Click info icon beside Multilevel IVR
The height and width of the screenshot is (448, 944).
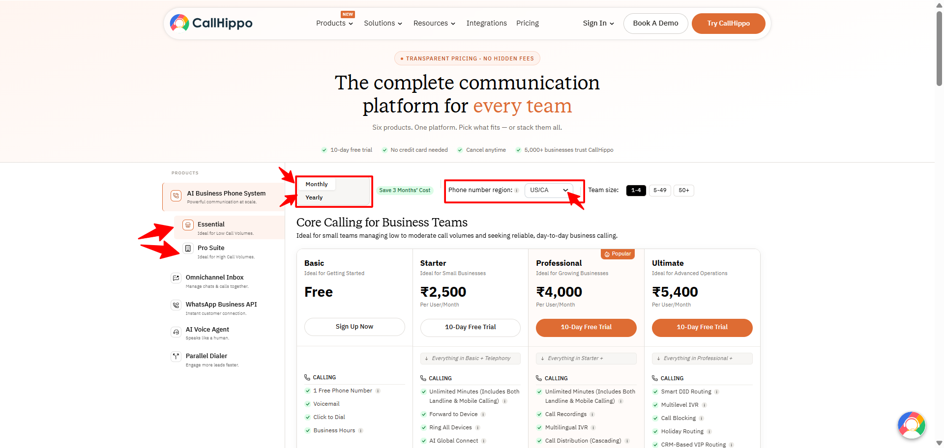coord(705,405)
